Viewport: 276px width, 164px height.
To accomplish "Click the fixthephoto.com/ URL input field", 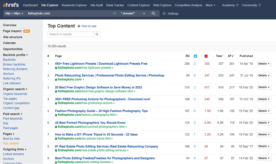I will click(70, 13).
